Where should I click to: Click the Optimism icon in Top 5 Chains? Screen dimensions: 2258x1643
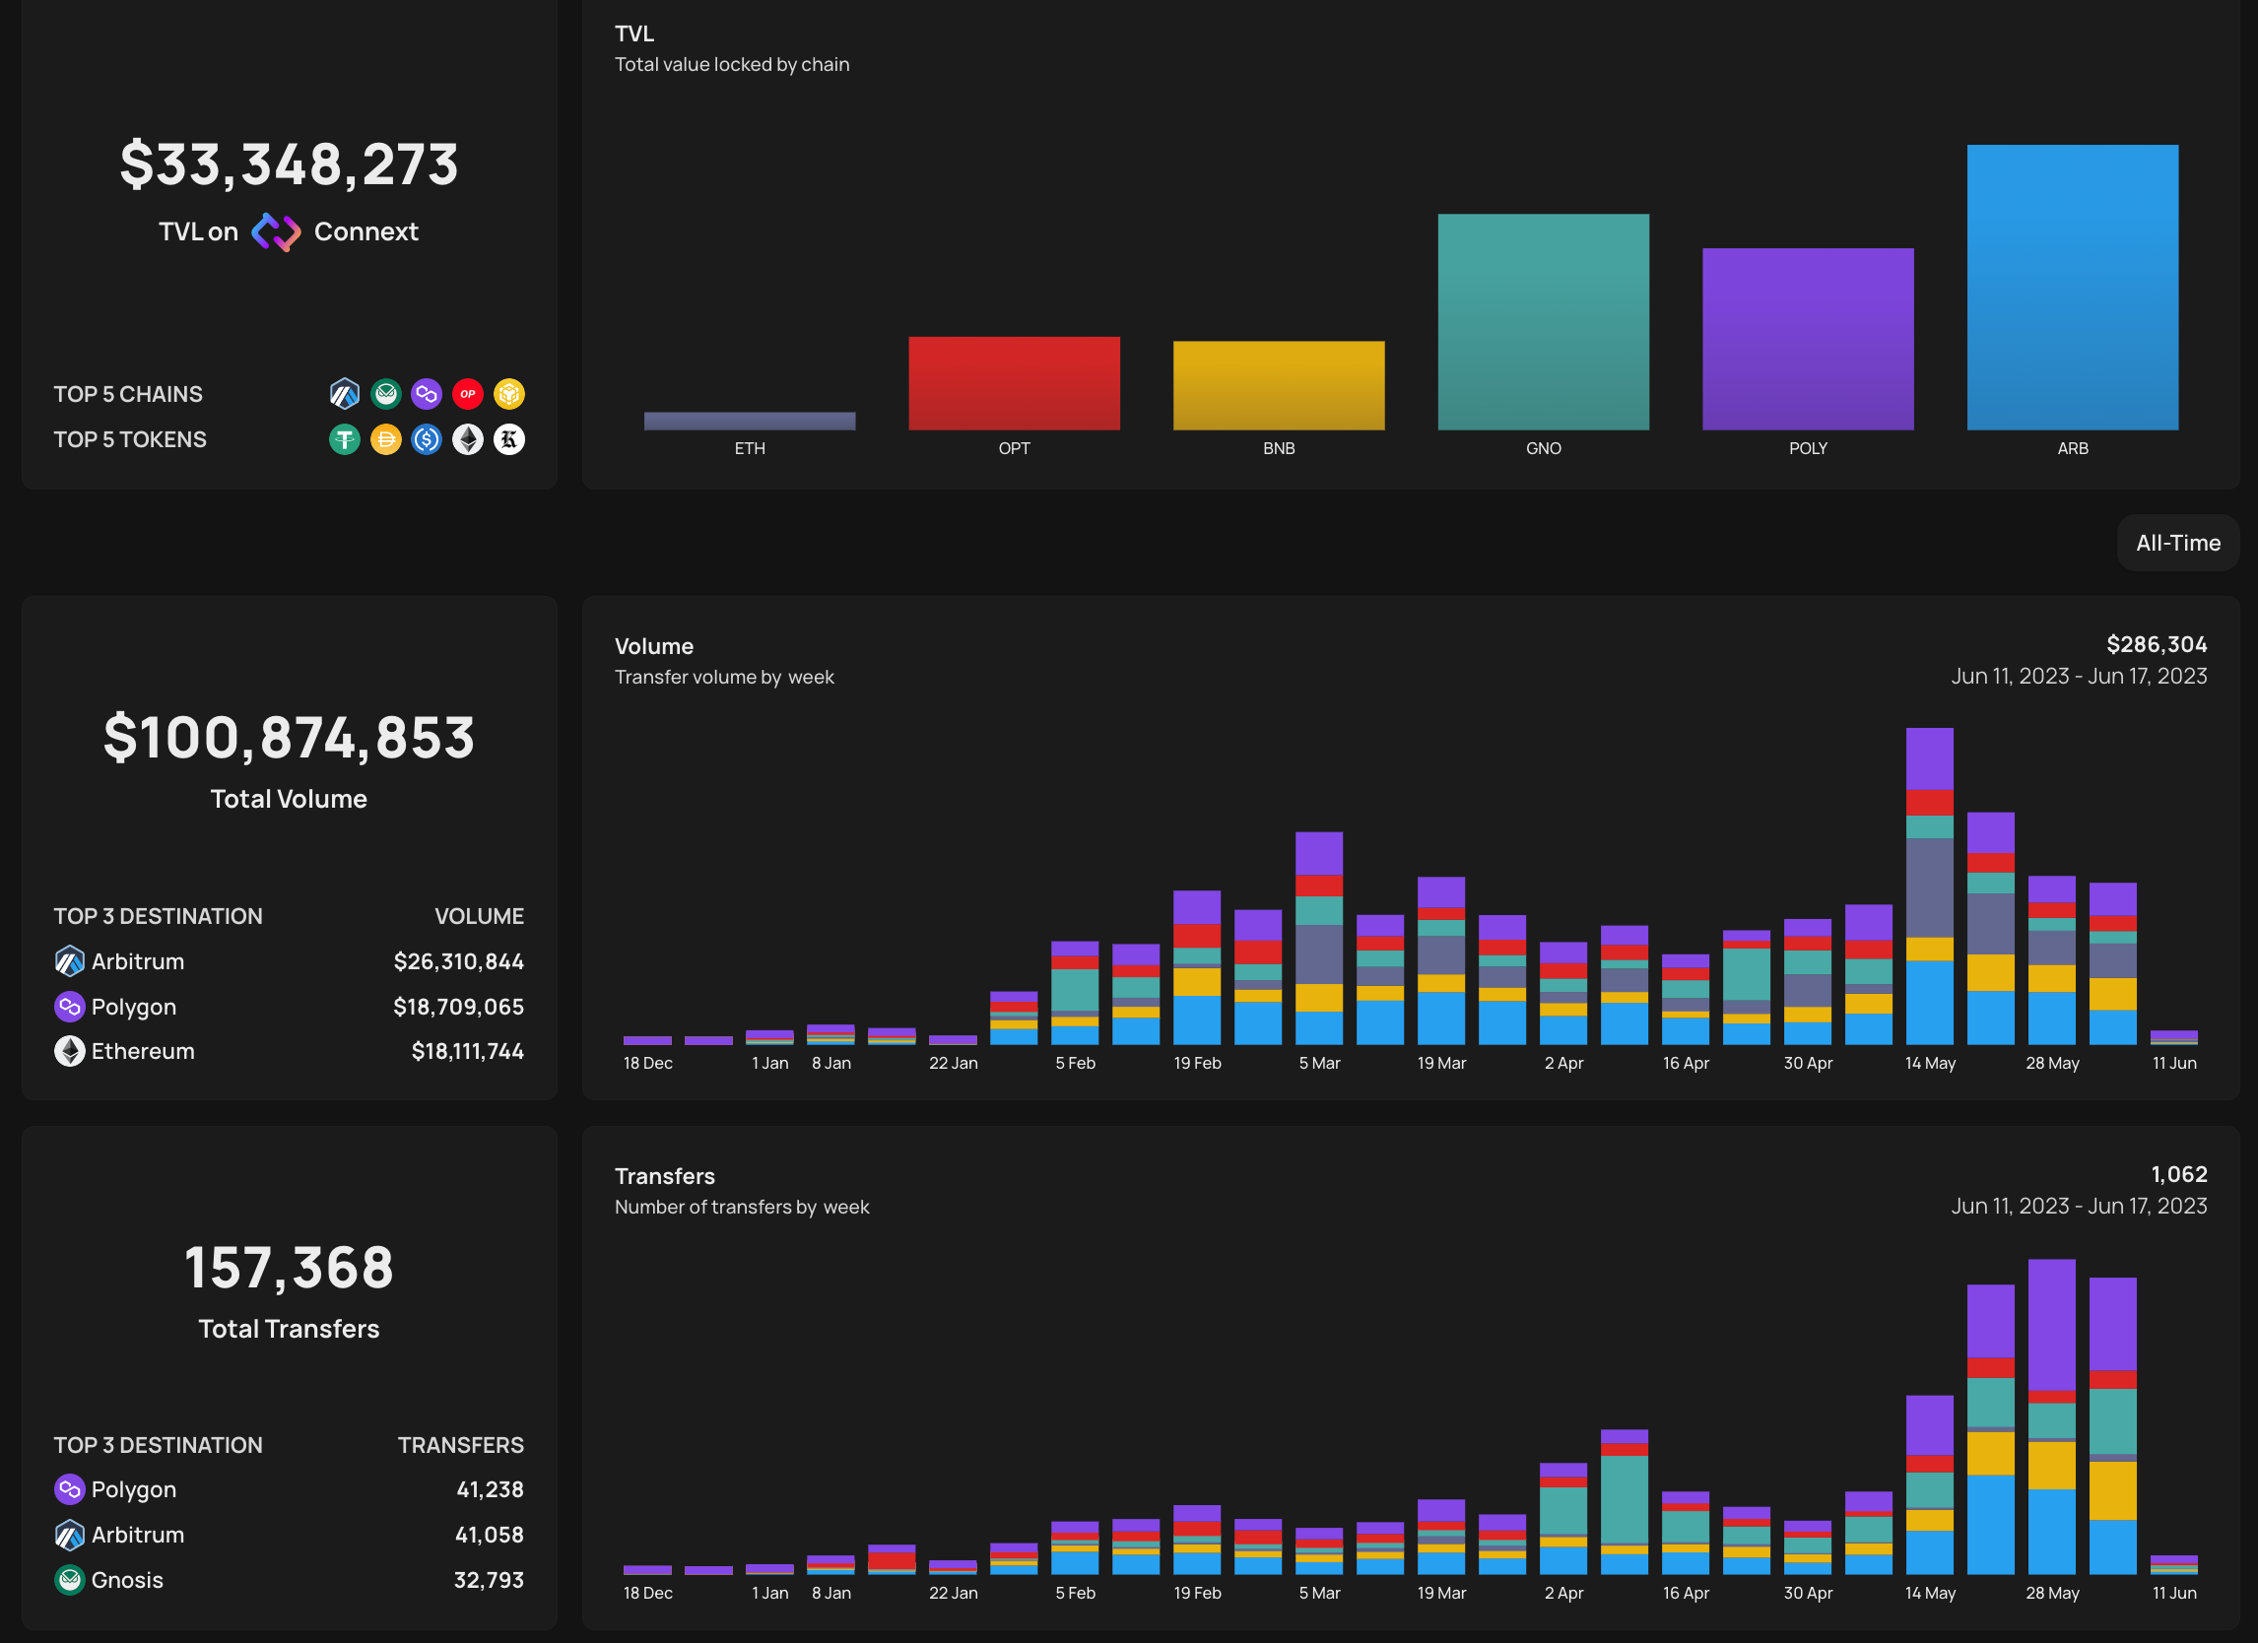pyautogui.click(x=468, y=394)
